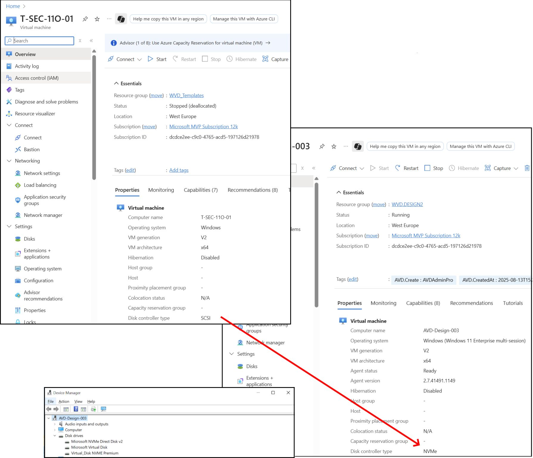Screen dimensions: 533x458
Task: Open Tags item in T-SEC-110-01 sidebar
Action: point(20,90)
